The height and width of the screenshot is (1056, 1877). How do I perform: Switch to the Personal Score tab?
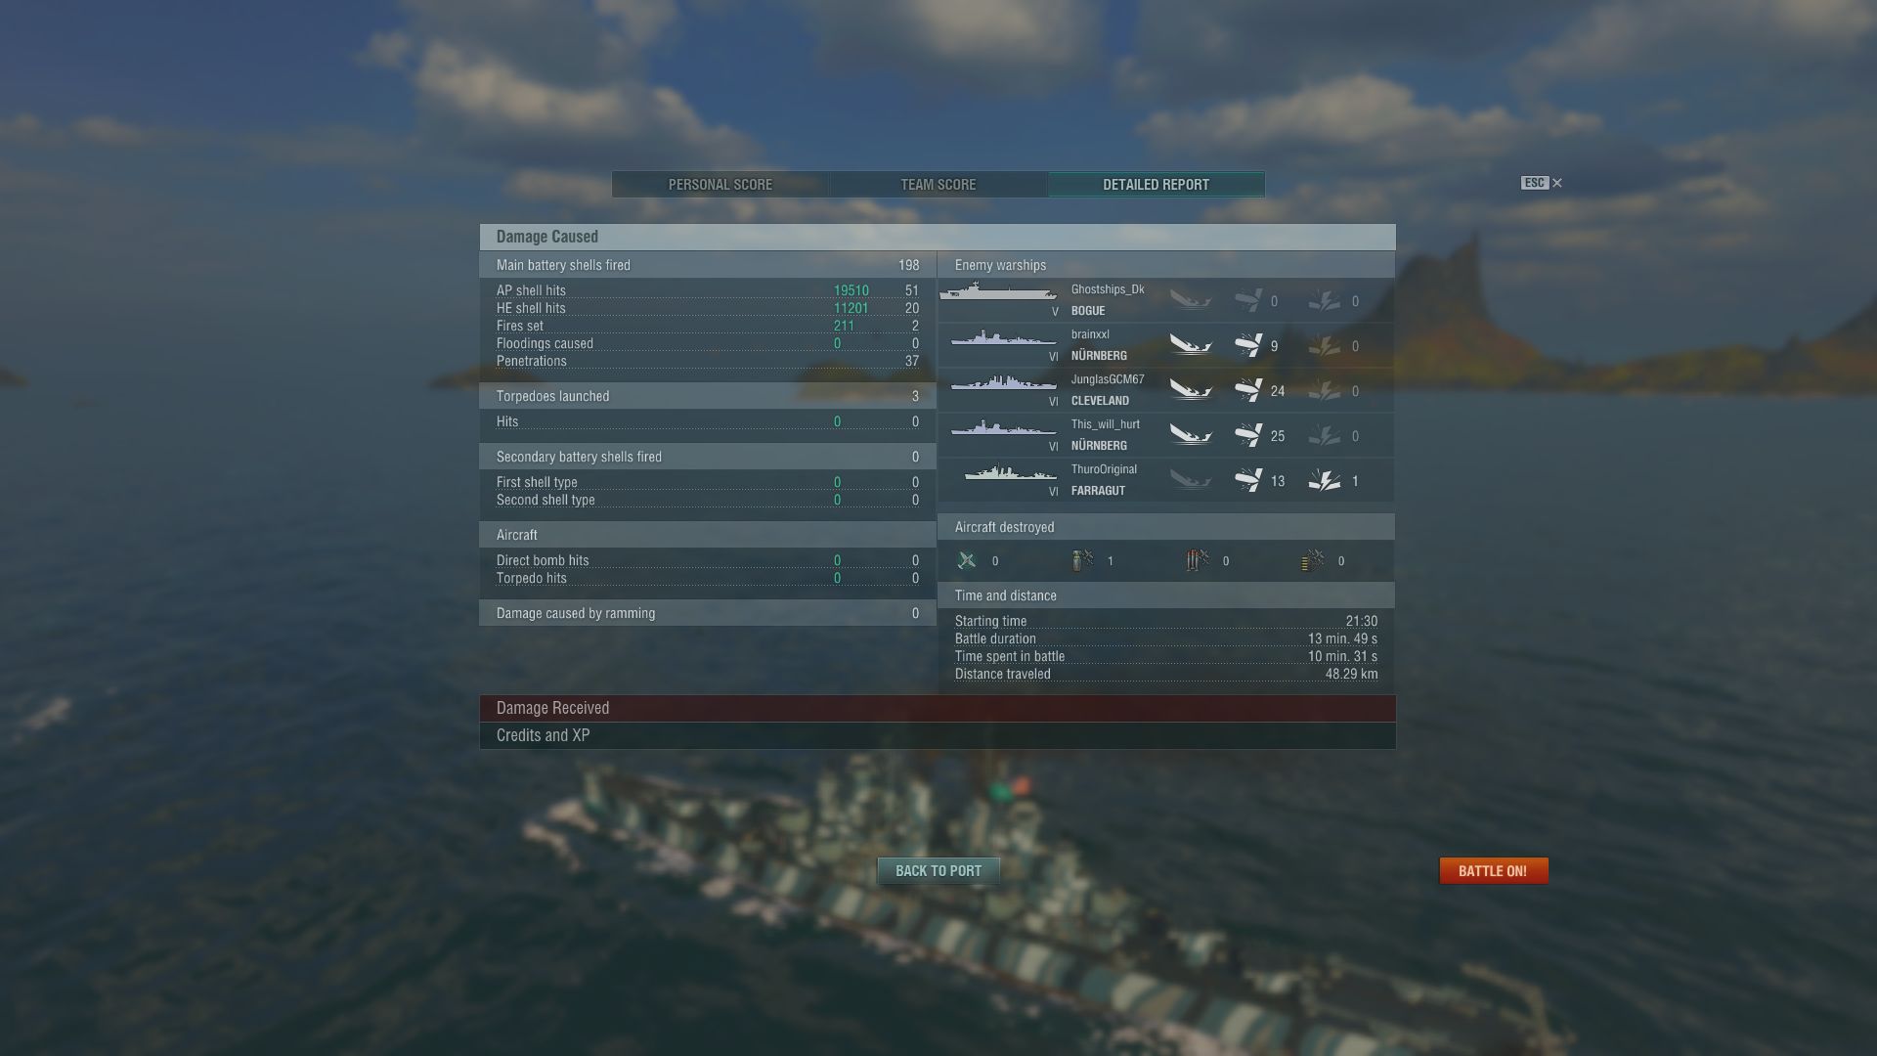point(720,185)
